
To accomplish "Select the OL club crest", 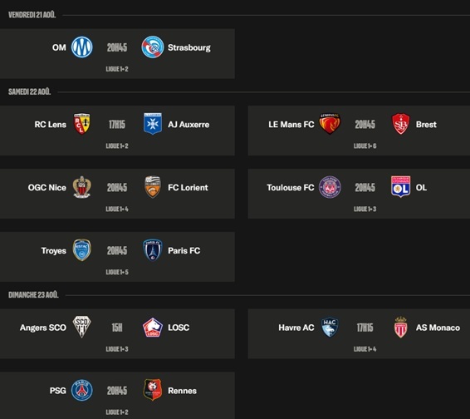I will tap(401, 187).
